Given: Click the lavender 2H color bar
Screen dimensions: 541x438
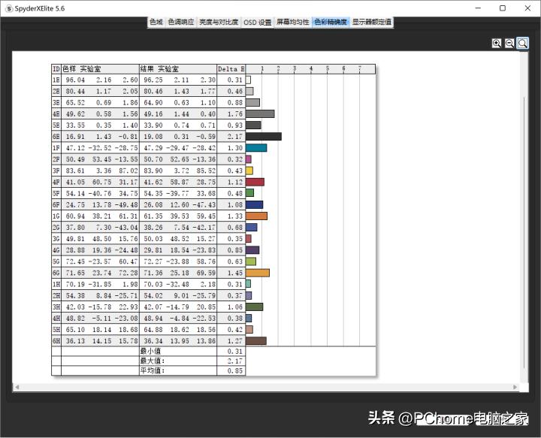Looking at the screenshot, I should tap(249, 295).
